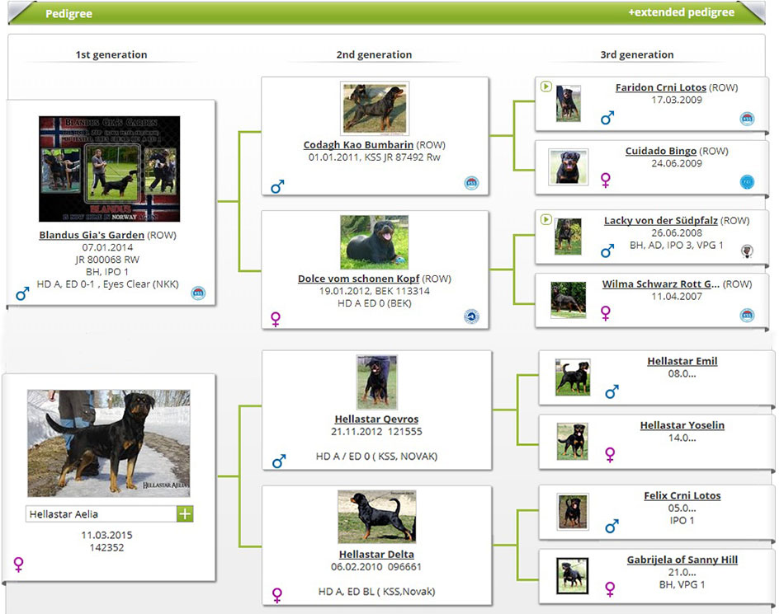
Task: Open Gabrijela of Sanny Hill link
Action: (x=682, y=560)
